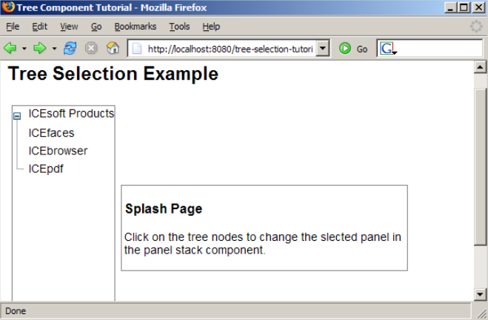
Task: Click the Forward navigation arrow
Action: point(40,48)
